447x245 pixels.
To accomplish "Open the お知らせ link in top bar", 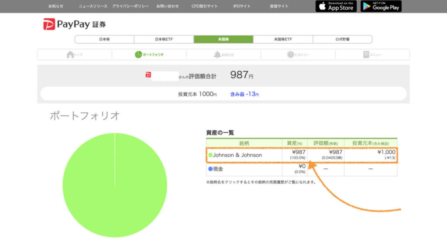I will 56,7.
